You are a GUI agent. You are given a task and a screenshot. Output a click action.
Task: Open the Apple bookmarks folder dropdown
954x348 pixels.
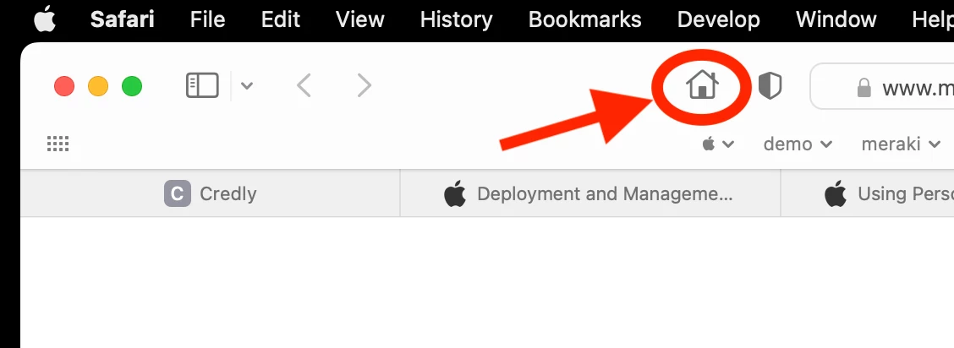pos(718,144)
